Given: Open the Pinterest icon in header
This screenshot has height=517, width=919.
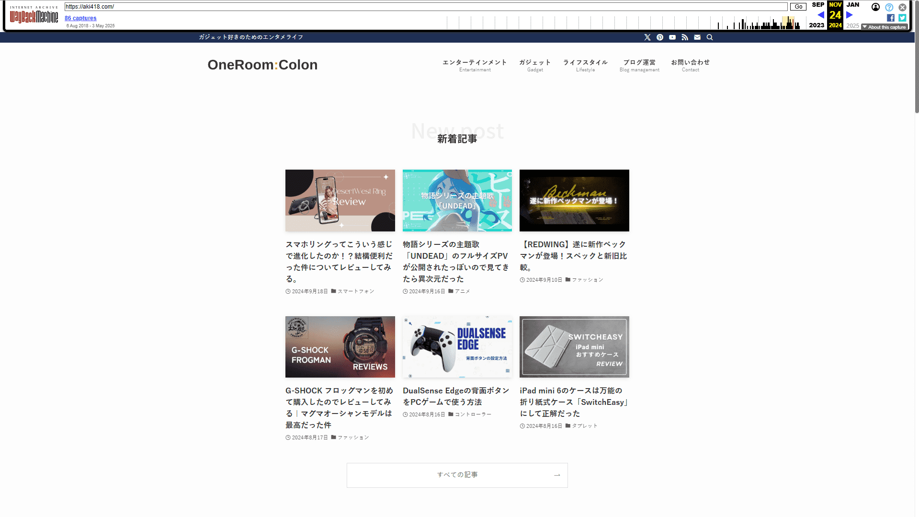Looking at the screenshot, I should pyautogui.click(x=660, y=37).
